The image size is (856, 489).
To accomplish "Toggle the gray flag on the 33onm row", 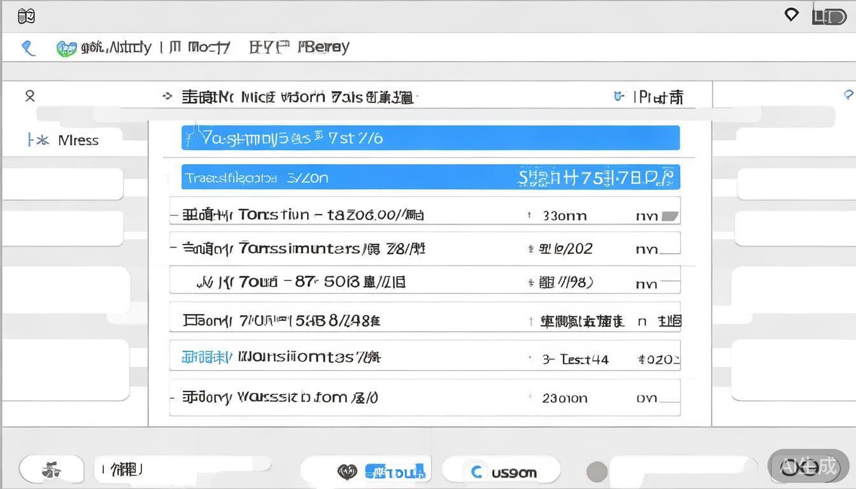I will (669, 216).
